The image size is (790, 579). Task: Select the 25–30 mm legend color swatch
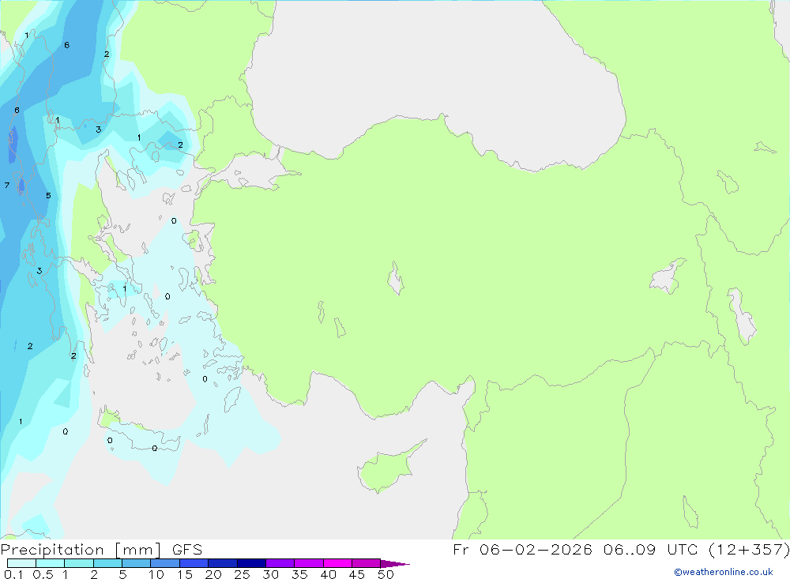(251, 563)
